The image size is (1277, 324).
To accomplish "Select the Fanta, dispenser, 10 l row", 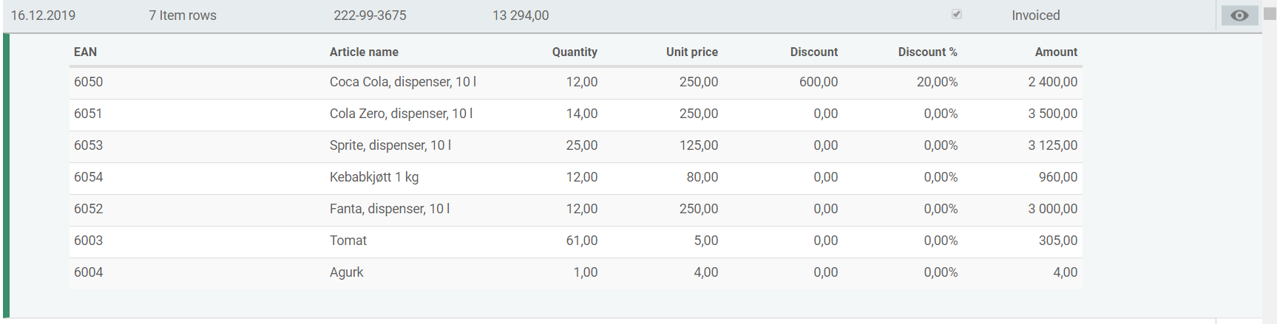I will 389,209.
